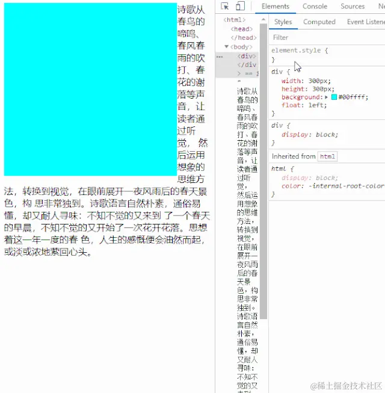
Task: Click the DOM tree scrollbar thumb
Action: click(263, 171)
